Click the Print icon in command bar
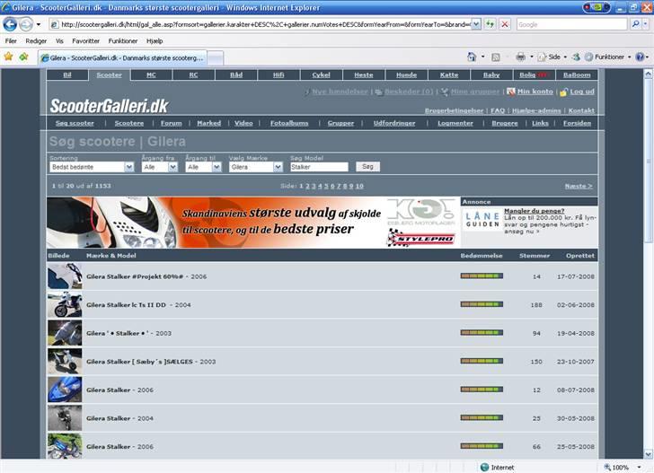The width and height of the screenshot is (654, 473). coord(520,57)
